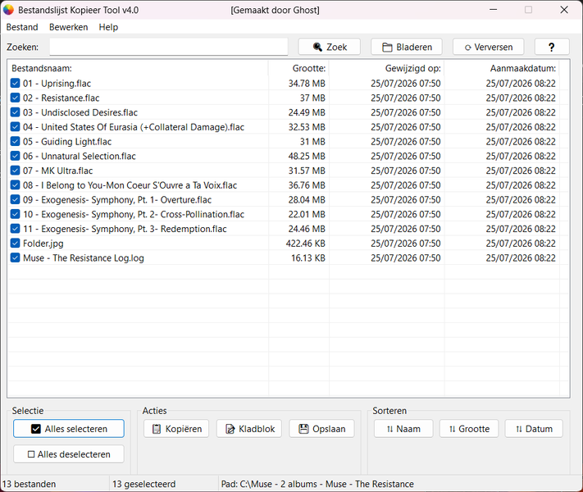Sort by Naam button
This screenshot has height=492, width=583.
point(403,429)
